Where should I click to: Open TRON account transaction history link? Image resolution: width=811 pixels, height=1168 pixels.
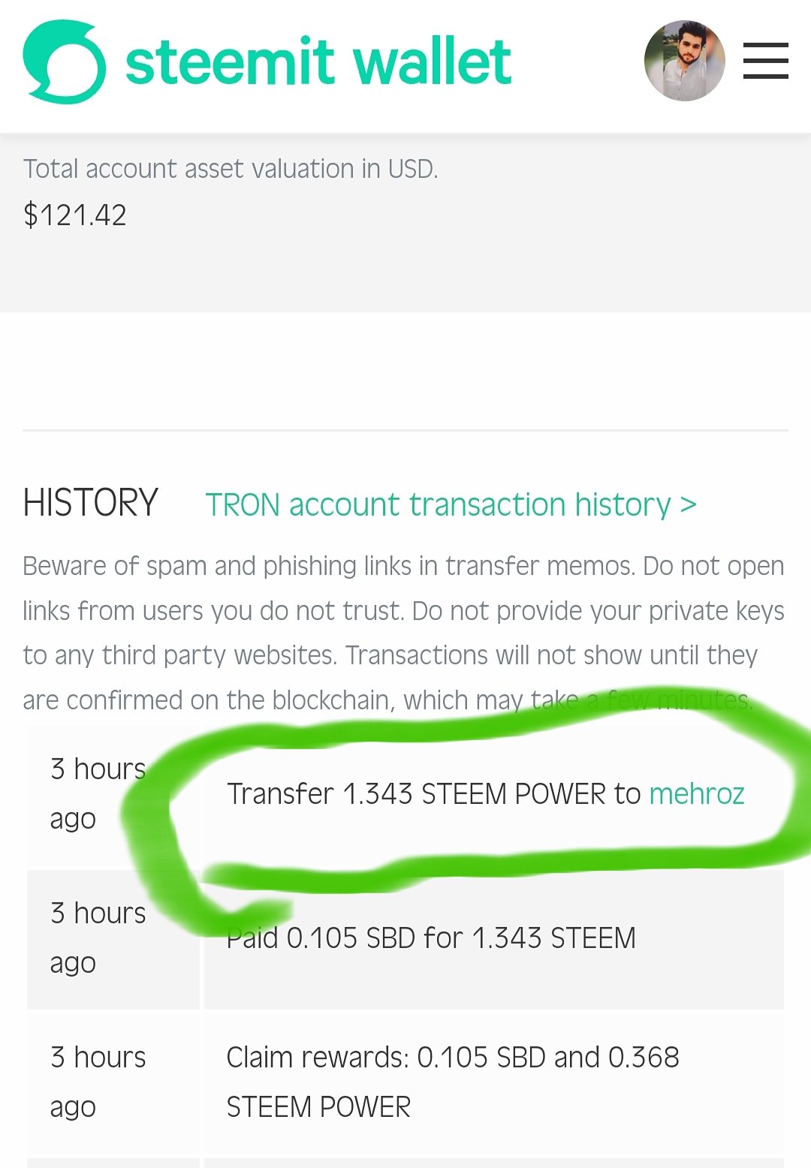click(451, 504)
